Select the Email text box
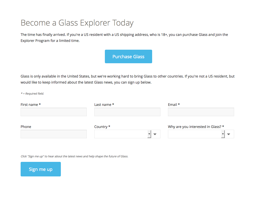This screenshot has width=257, height=198. coord(201,112)
